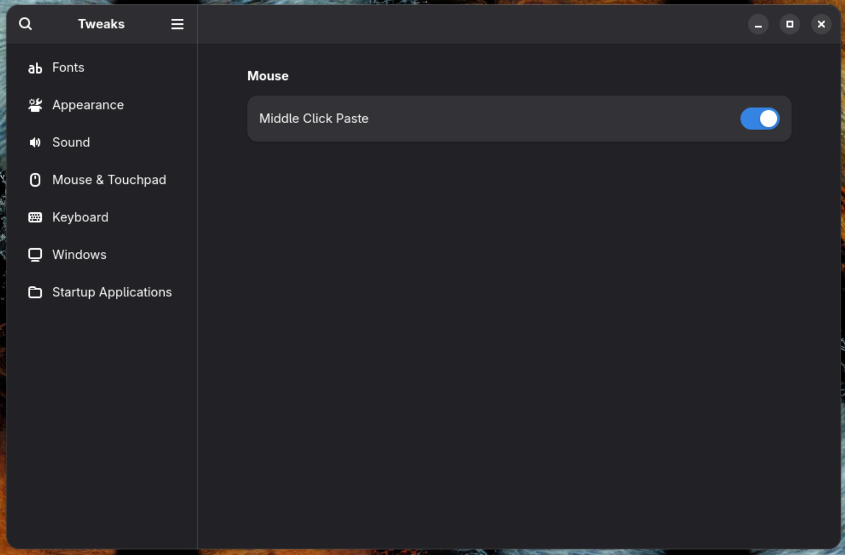Select Startup Applications in sidebar
Screen dimensions: 845x555
(x=112, y=292)
